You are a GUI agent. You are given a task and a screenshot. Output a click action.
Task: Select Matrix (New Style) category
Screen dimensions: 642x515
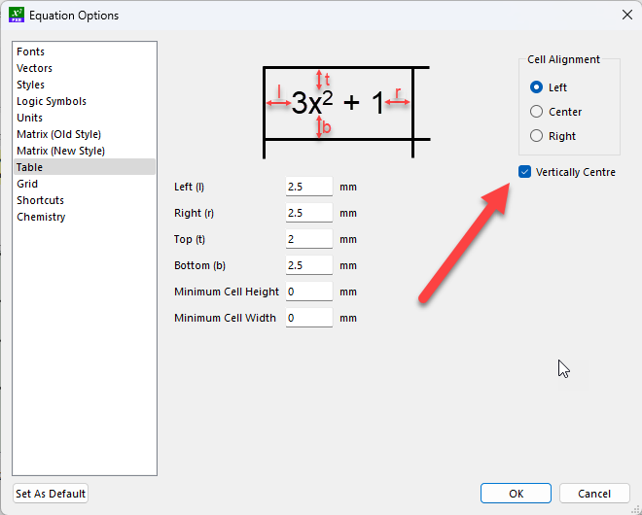(x=60, y=151)
